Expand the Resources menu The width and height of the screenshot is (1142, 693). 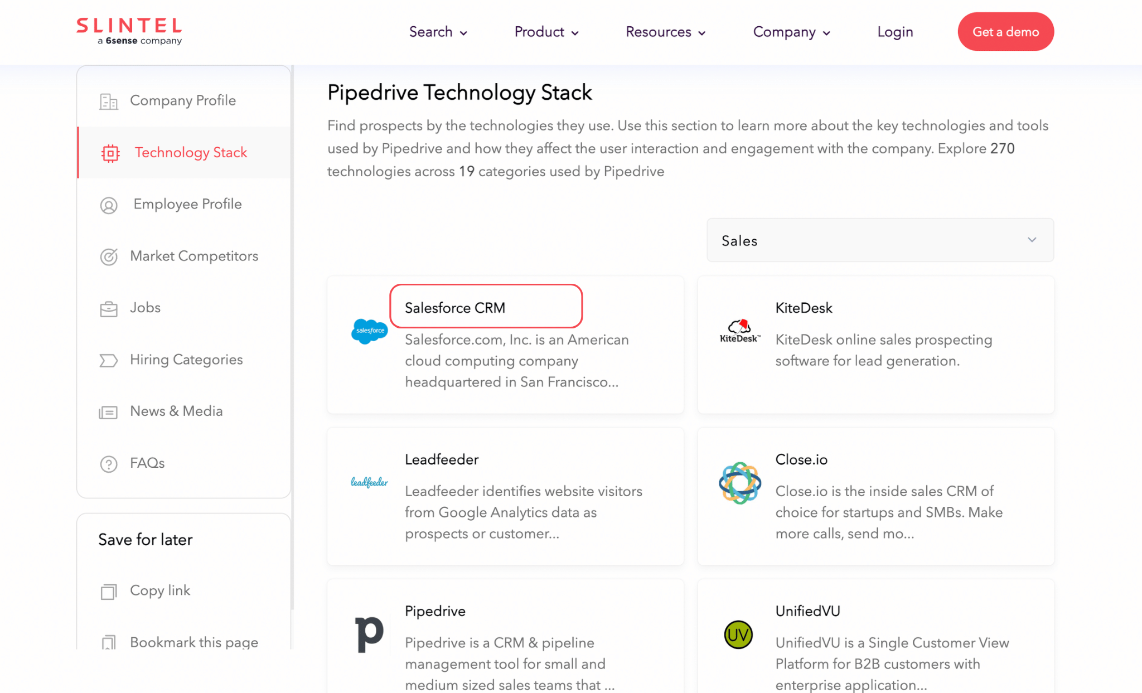coord(665,32)
